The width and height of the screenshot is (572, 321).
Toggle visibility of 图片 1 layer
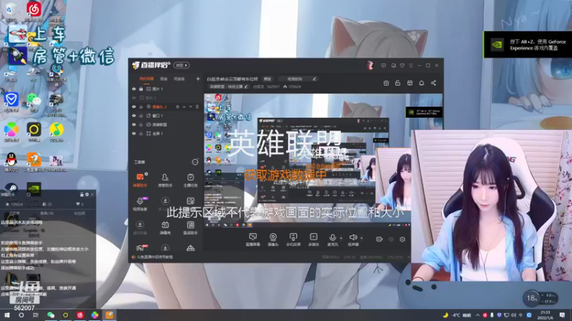point(134,88)
